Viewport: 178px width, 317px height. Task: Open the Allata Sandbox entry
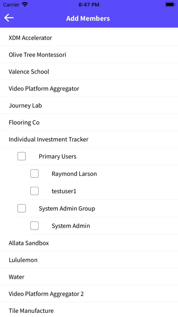pyautogui.click(x=89, y=243)
